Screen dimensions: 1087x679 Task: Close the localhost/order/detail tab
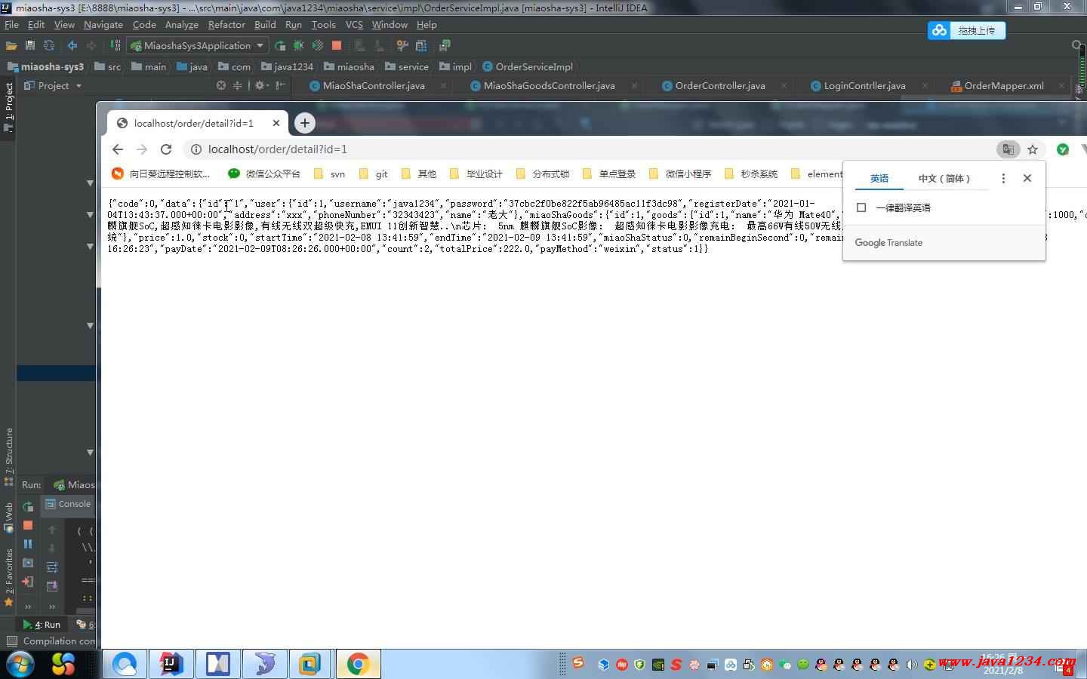point(276,123)
